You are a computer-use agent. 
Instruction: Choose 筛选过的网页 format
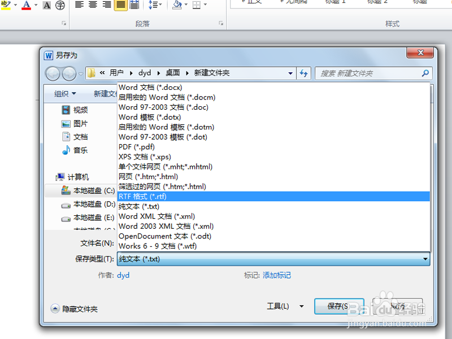coord(273,186)
